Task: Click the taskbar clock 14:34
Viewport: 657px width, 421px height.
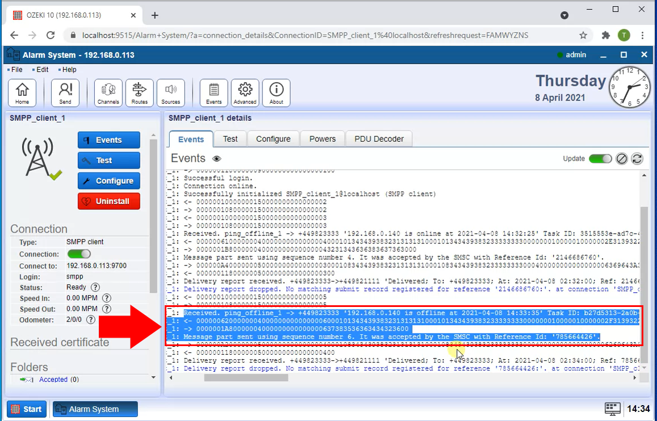Action: tap(638, 409)
